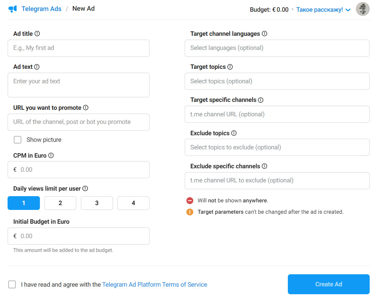Open the Select topics dropdown field
380x308 pixels.
[277, 81]
